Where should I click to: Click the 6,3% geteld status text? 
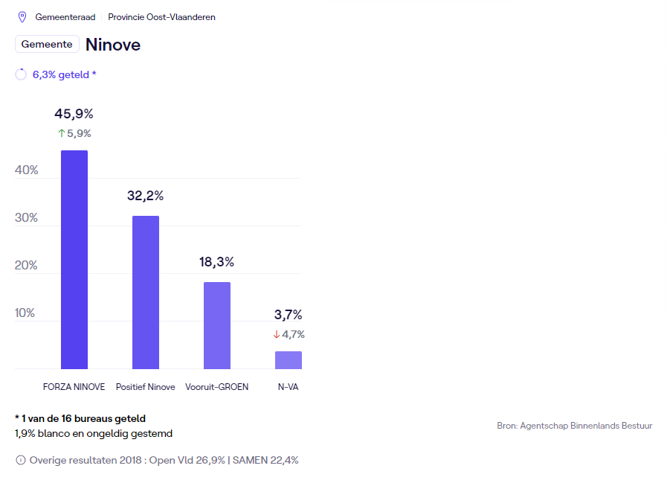click(64, 74)
